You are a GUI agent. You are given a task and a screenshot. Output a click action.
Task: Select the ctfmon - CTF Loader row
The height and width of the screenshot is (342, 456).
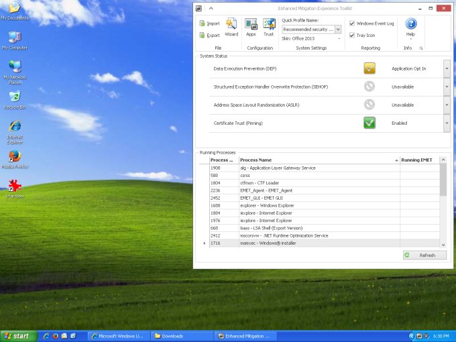point(325,183)
